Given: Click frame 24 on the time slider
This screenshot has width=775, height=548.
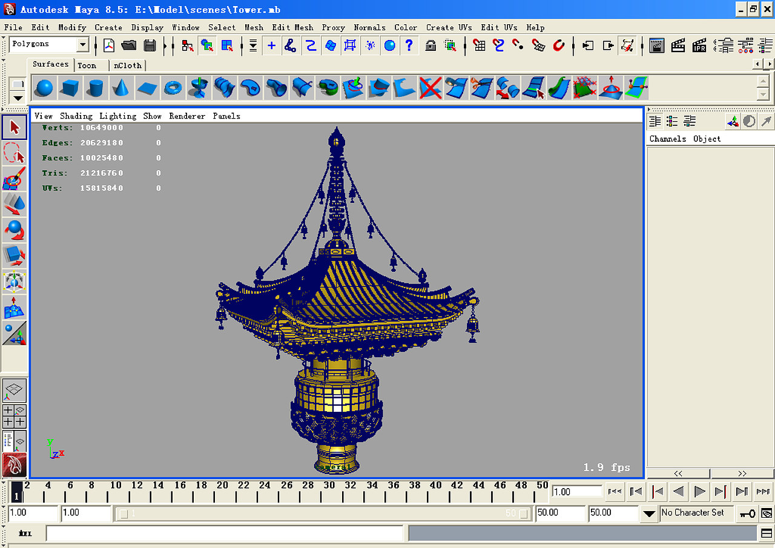Looking at the screenshot, I should pos(265,491).
